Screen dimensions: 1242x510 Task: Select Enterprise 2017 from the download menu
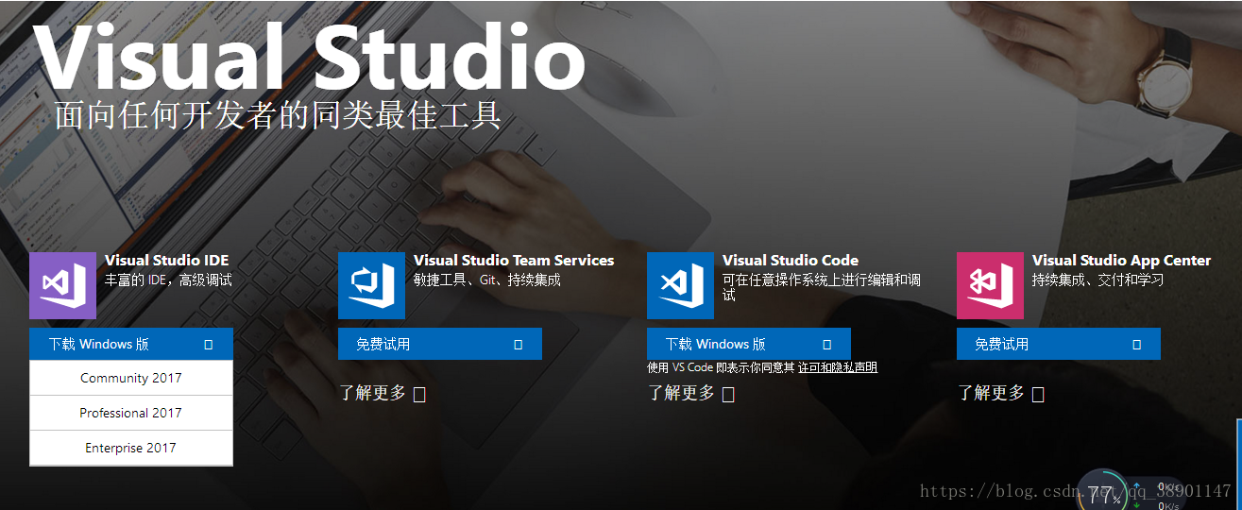[x=131, y=448]
